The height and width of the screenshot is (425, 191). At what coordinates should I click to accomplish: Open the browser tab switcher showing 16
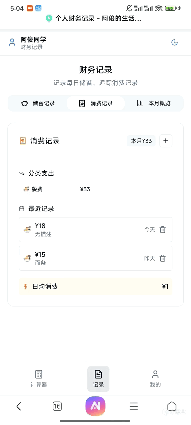point(57,406)
